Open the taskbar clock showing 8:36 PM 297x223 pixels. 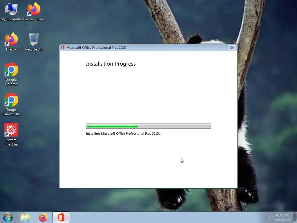[282, 217]
